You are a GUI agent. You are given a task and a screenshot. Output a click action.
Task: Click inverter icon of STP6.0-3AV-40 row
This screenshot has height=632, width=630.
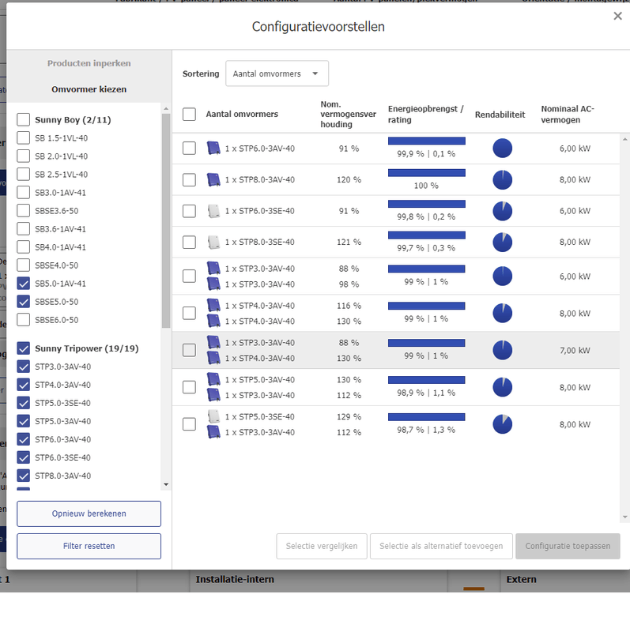[213, 148]
